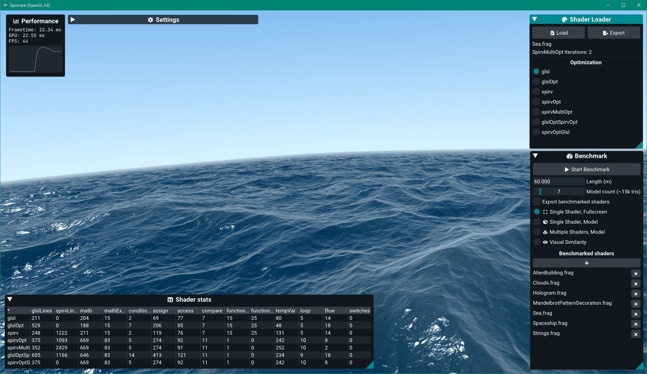This screenshot has width=647, height=374.
Task: Adjust the Model count slider
Action: pos(559,192)
